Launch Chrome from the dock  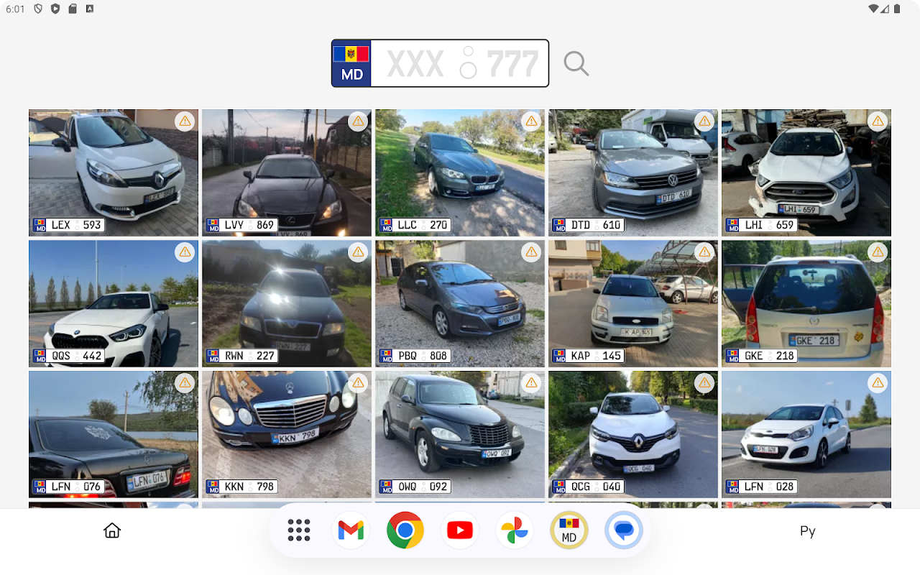[405, 530]
